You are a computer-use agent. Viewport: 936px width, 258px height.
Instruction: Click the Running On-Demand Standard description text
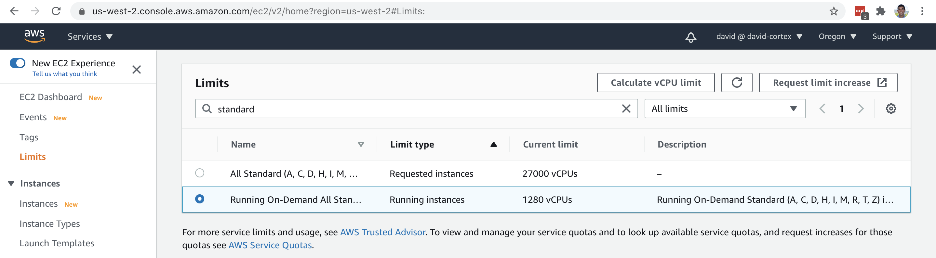775,200
